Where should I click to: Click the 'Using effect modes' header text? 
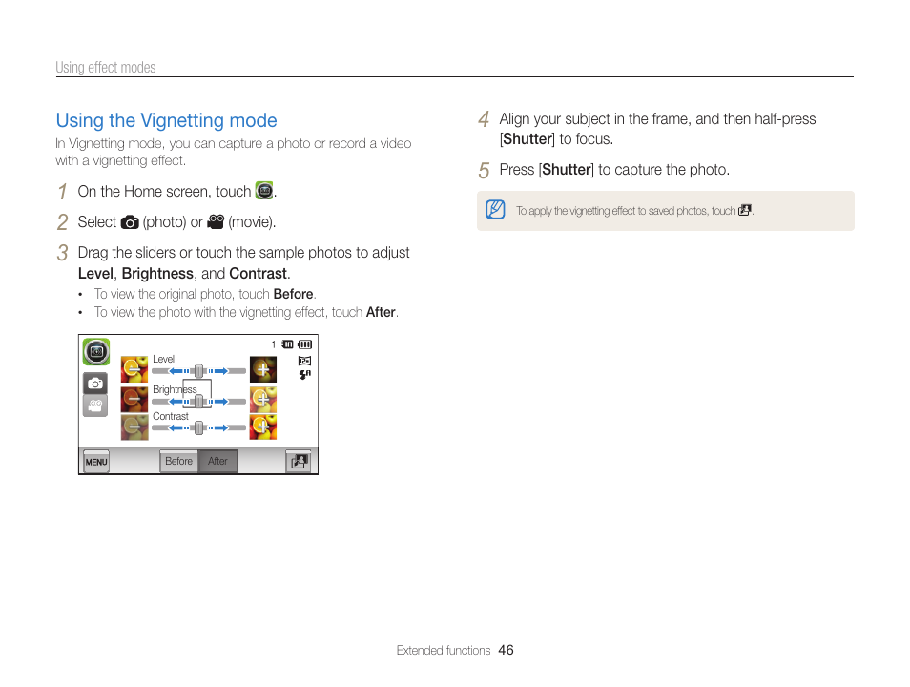[106, 68]
